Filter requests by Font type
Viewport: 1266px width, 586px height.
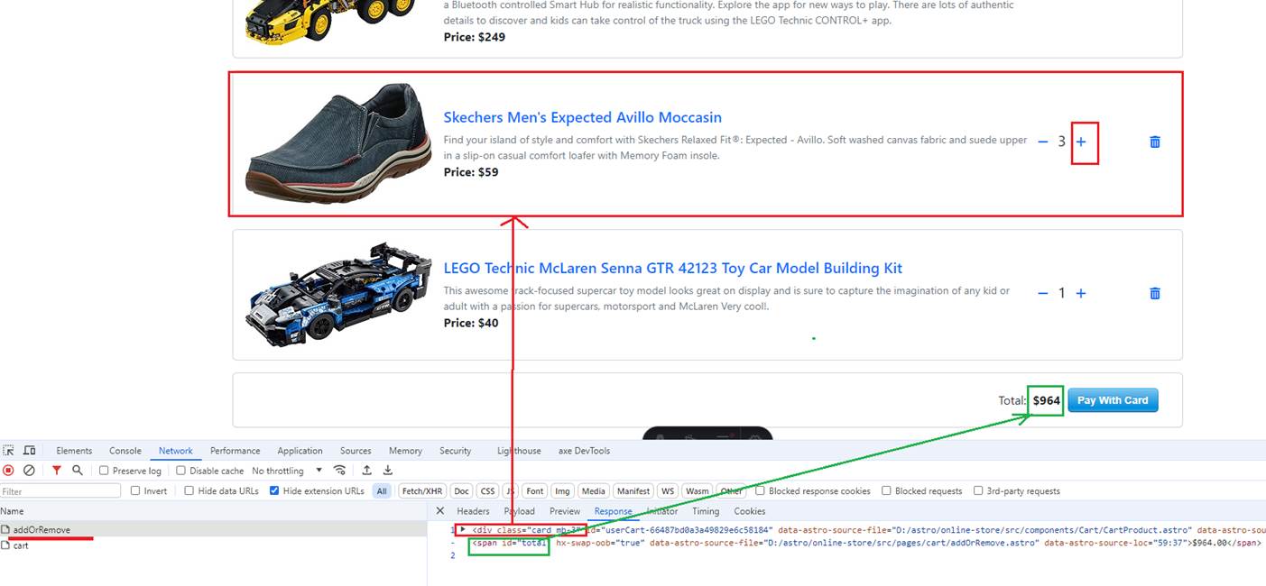pyautogui.click(x=535, y=491)
